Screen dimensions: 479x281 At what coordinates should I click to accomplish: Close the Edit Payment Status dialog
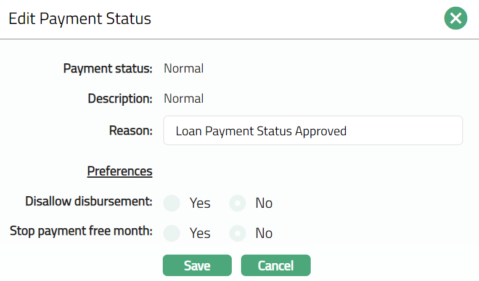tap(456, 18)
